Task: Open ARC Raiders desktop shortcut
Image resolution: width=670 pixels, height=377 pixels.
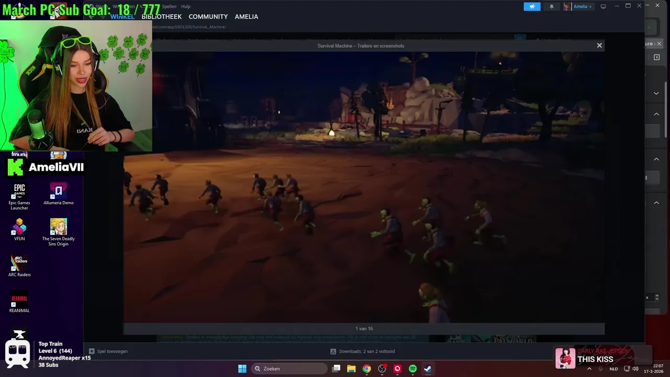Action: (x=19, y=265)
